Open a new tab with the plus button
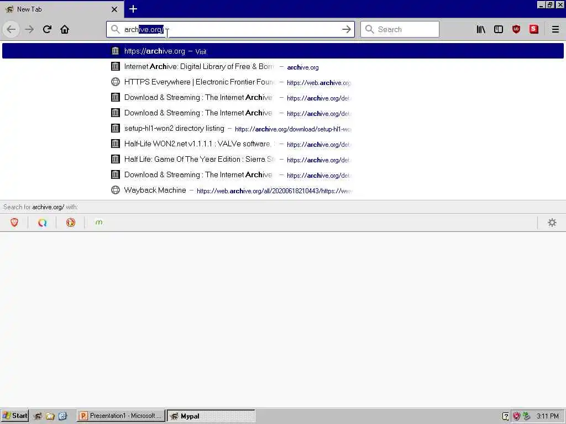This screenshot has width=566, height=424. 133,9
